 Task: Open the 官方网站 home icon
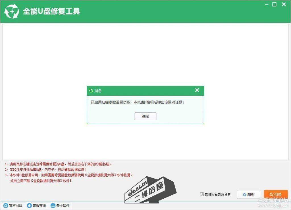(6, 205)
